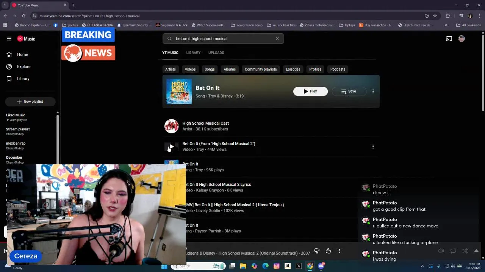Click the search field with 'bet on it'
485x272 pixels.
(x=224, y=39)
